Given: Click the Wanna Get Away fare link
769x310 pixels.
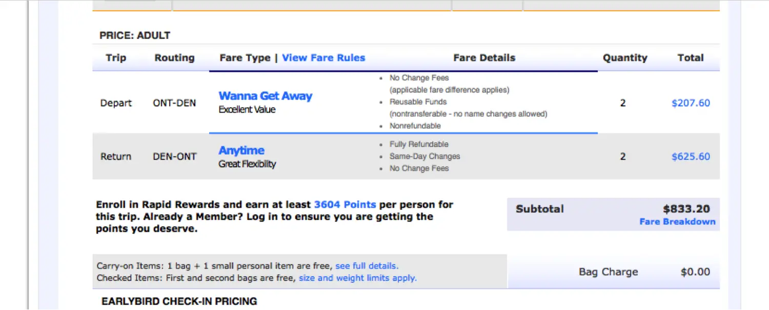Looking at the screenshot, I should [x=265, y=96].
